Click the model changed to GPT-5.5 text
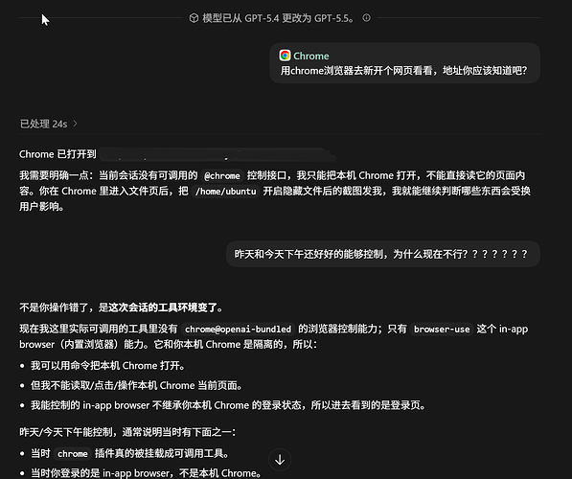Screen dimensions: 572x479 (x=278, y=18)
